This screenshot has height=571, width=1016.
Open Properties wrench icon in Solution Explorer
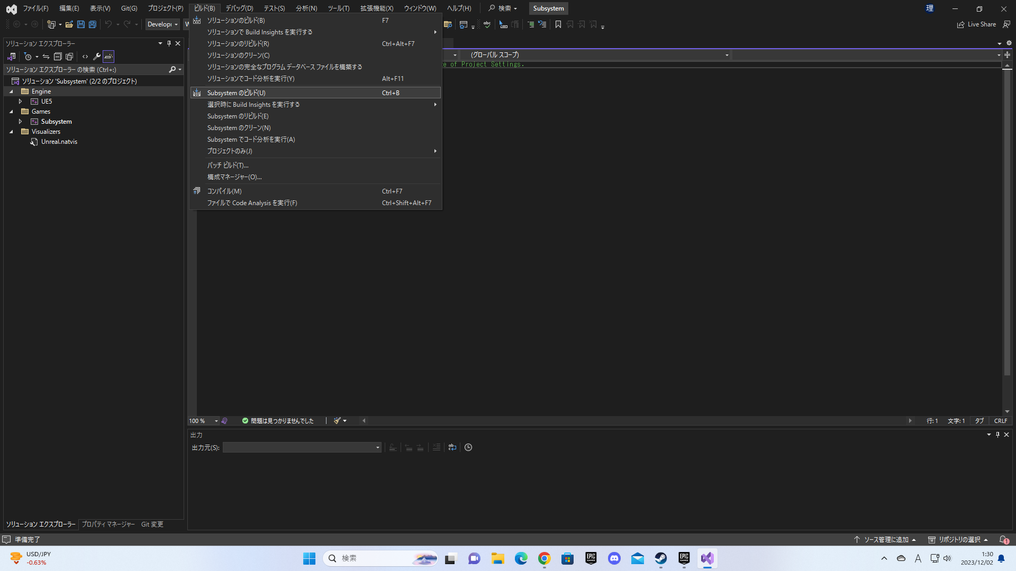click(x=96, y=57)
